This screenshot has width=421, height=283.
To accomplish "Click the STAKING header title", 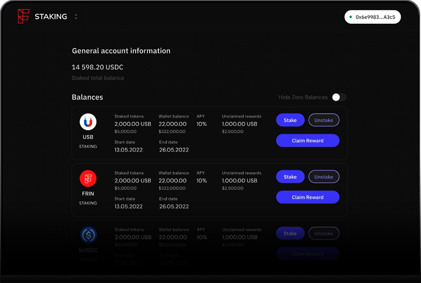I will pos(50,17).
